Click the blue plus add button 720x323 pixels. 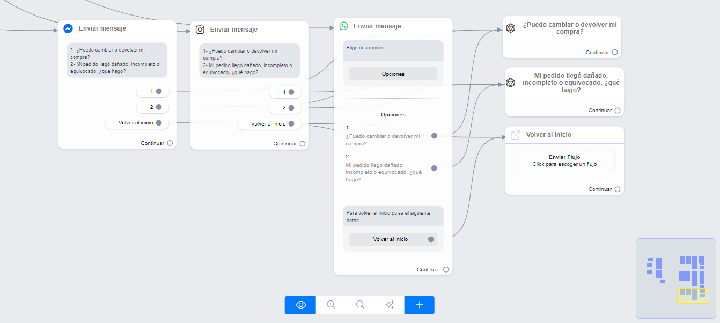[x=420, y=305]
